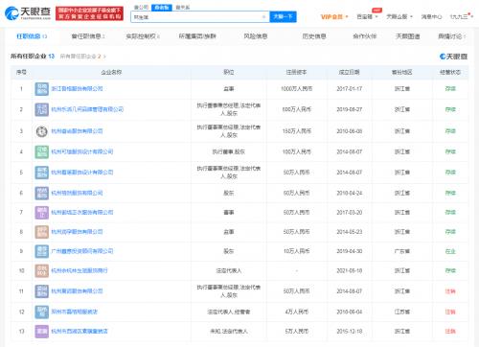Expand the 所有曾任职企业 2 chevron link
Viewport: 479px width, 347px height.
coord(83,57)
